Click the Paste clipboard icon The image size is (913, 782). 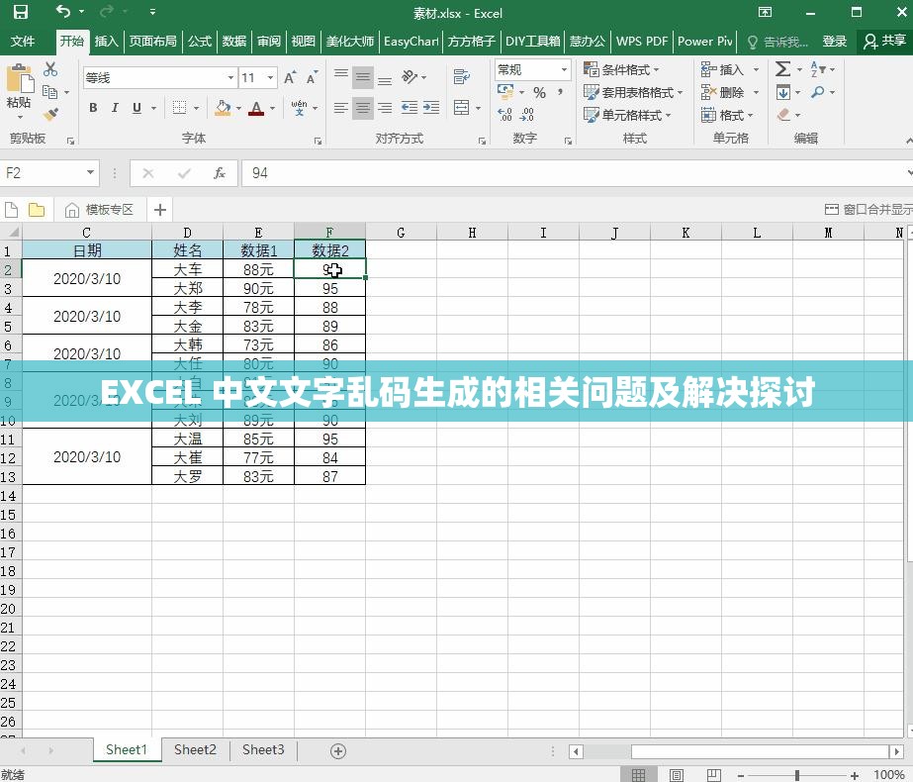point(19,78)
